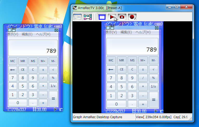199x127 pixels.
Task: Click digit 1 in left calculator
Action: point(12,95)
